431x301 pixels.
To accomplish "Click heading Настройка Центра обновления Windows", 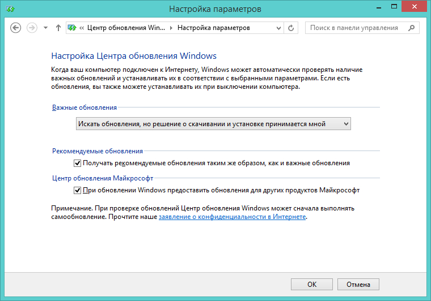I will click(134, 56).
